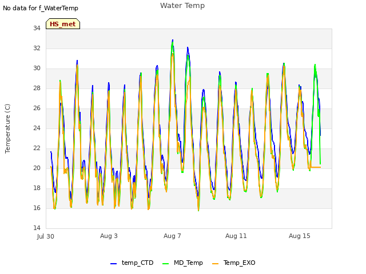Click the 30 y-axis tick label
Screen dimensions: 366x274
[x=37, y=68]
